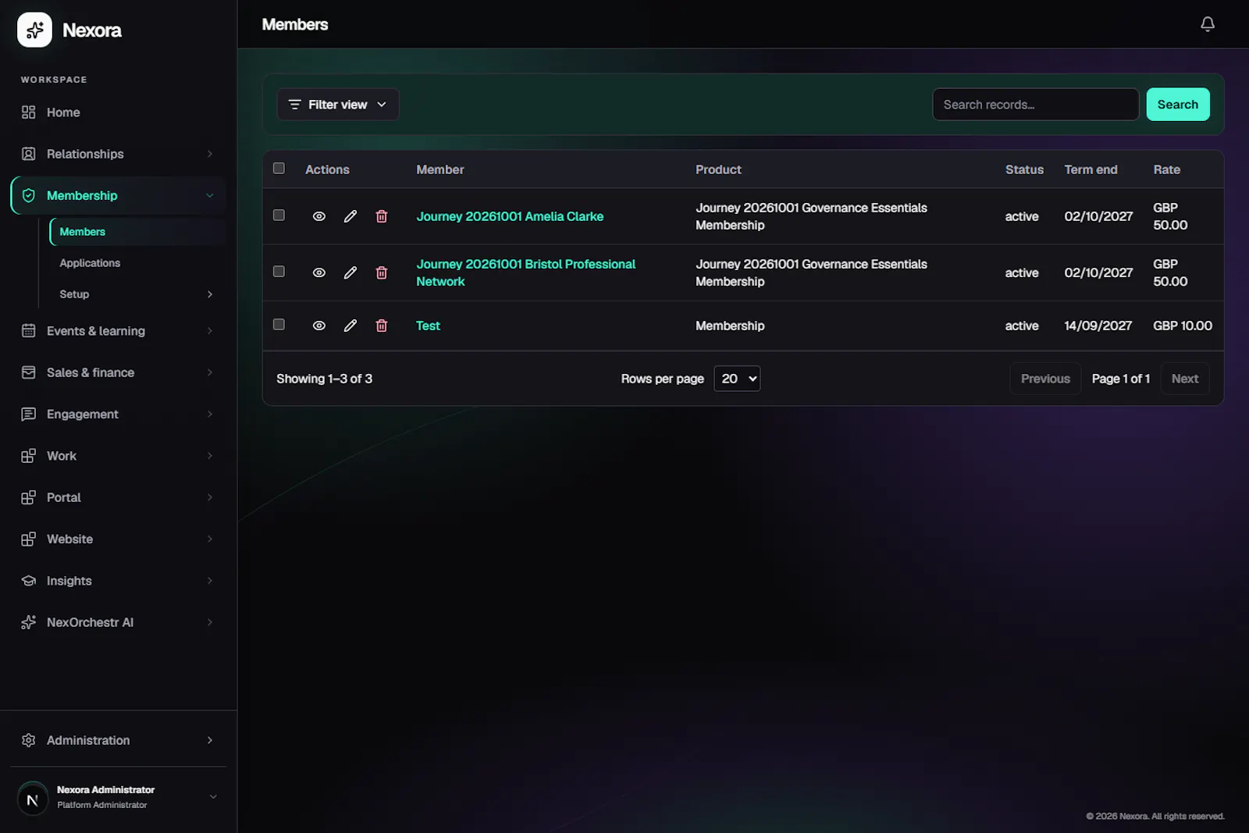Click the Previous page button
The image size is (1249, 833).
click(x=1045, y=379)
